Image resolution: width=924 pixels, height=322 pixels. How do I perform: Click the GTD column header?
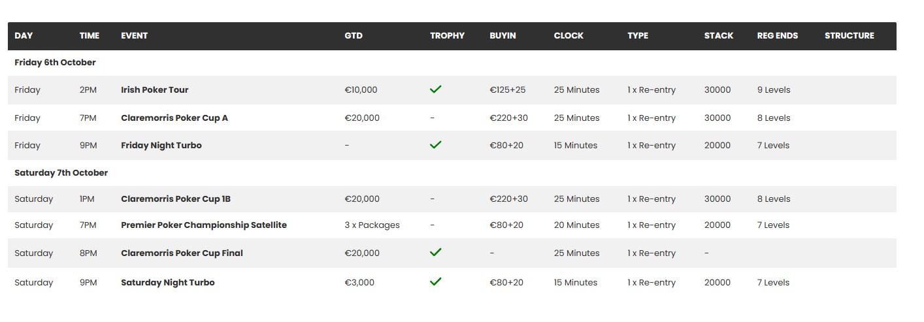click(x=354, y=36)
